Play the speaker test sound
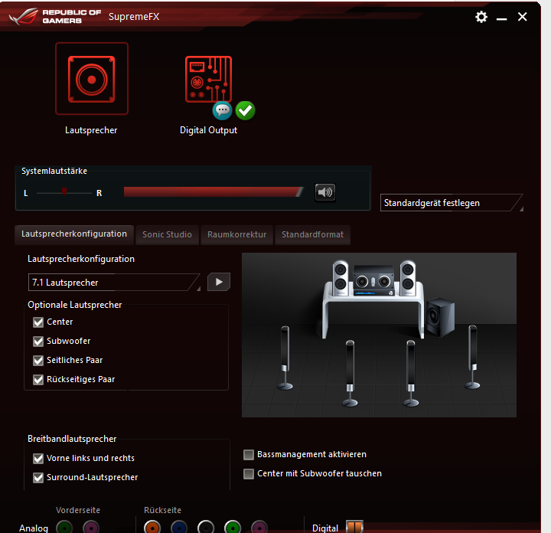551x533 pixels. point(219,282)
